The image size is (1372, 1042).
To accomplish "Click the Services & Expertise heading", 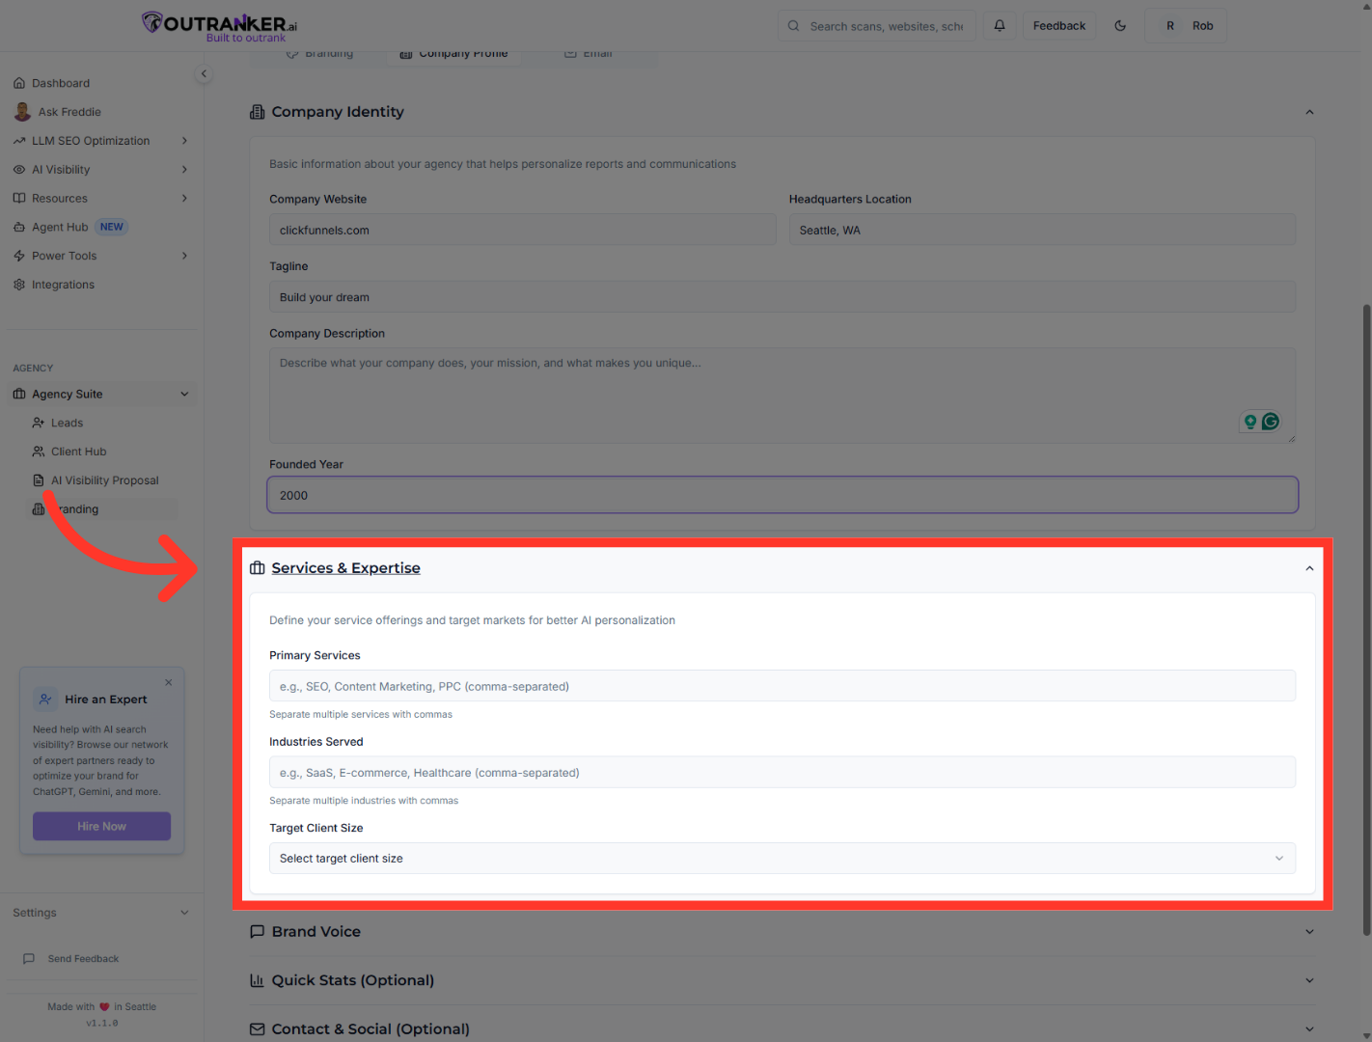I will [345, 568].
